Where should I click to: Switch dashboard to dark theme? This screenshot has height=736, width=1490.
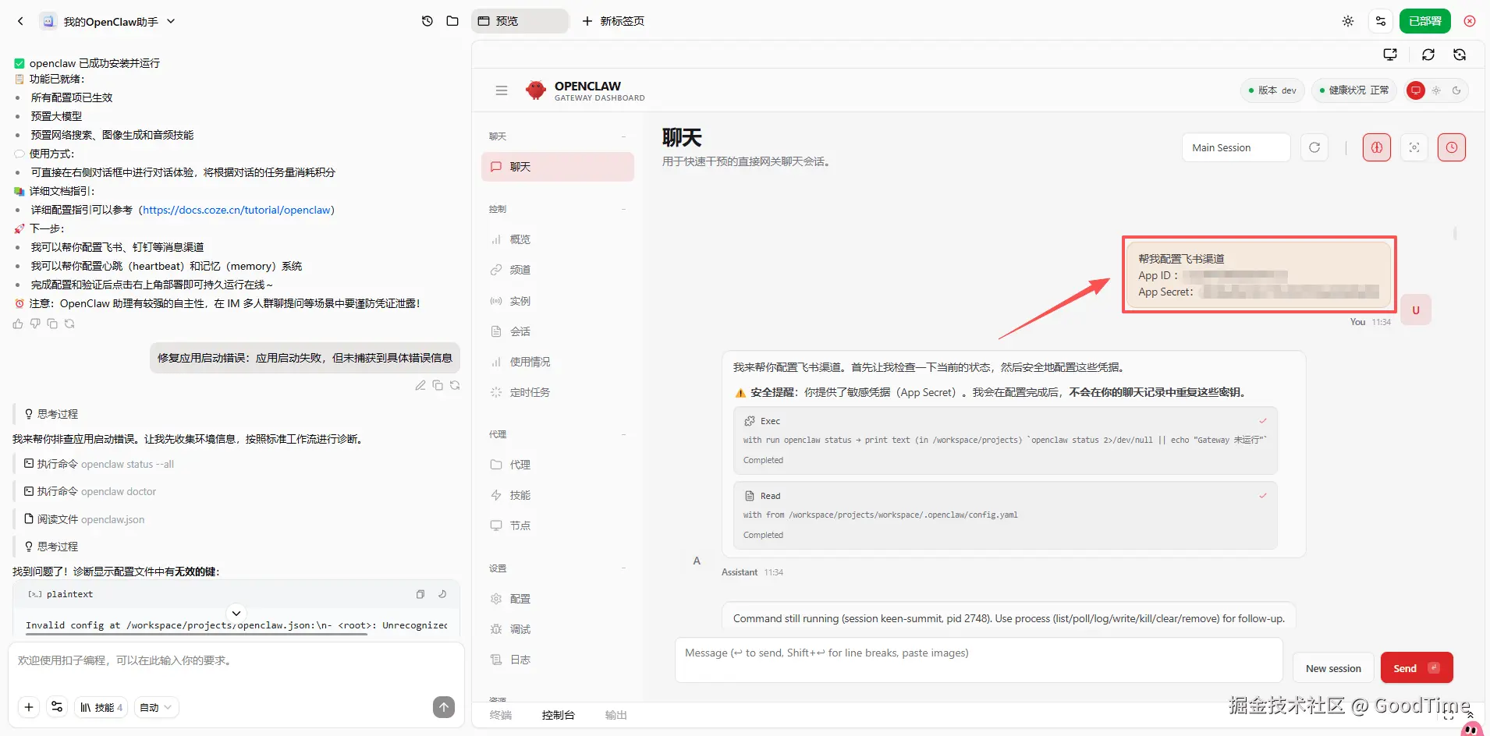click(1456, 90)
